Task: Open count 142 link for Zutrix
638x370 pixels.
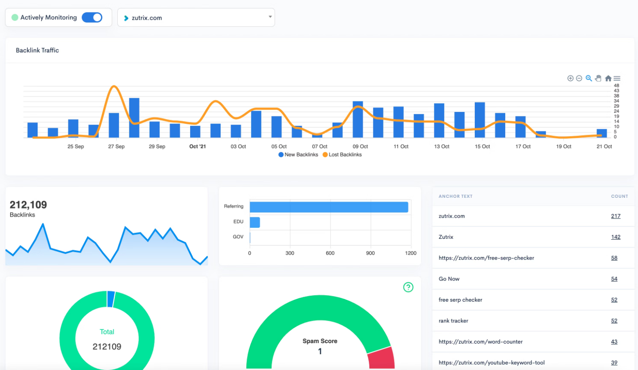Action: click(x=616, y=237)
